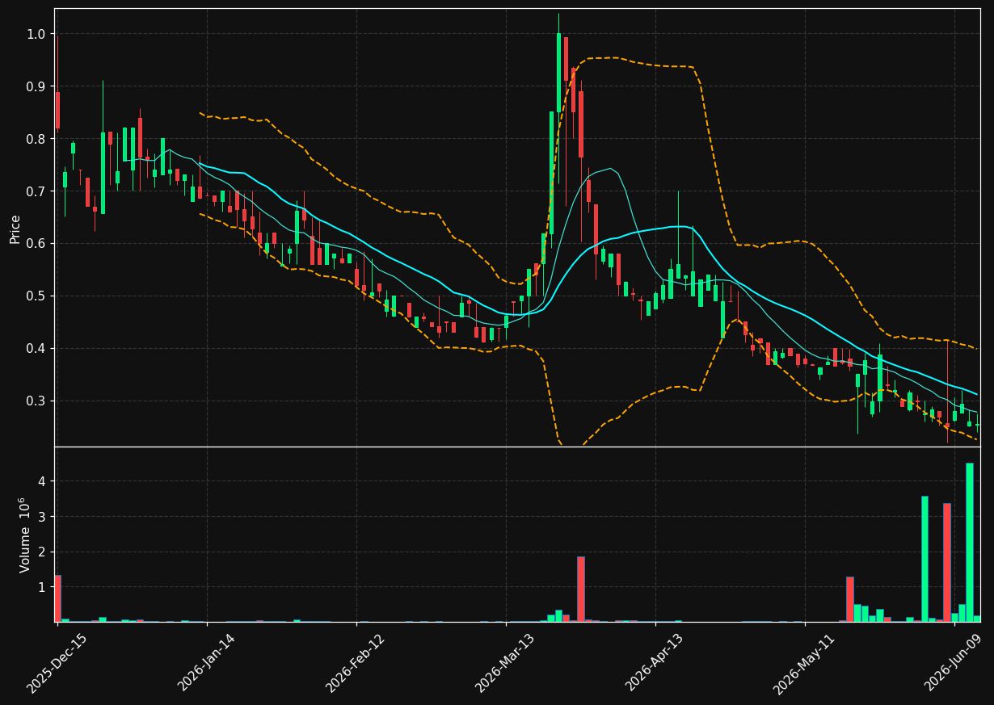
Task: Click the 2026-Apr-13 date label
Action: [654, 663]
